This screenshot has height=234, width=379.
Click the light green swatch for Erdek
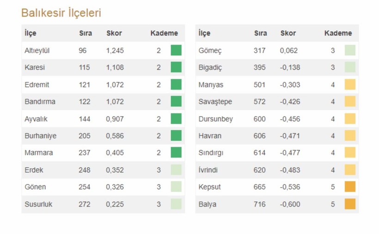176,170
